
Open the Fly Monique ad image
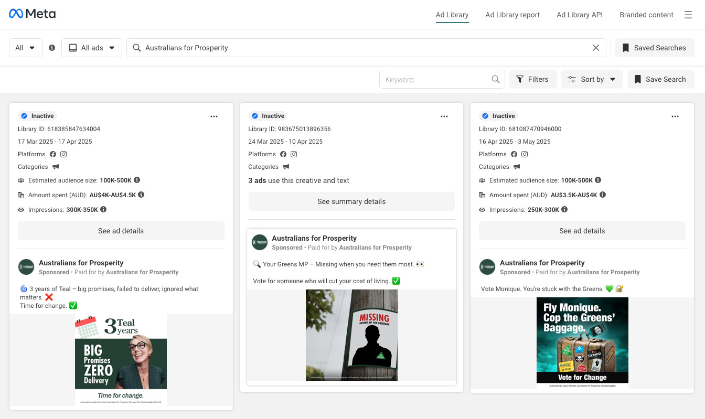[x=582, y=343]
